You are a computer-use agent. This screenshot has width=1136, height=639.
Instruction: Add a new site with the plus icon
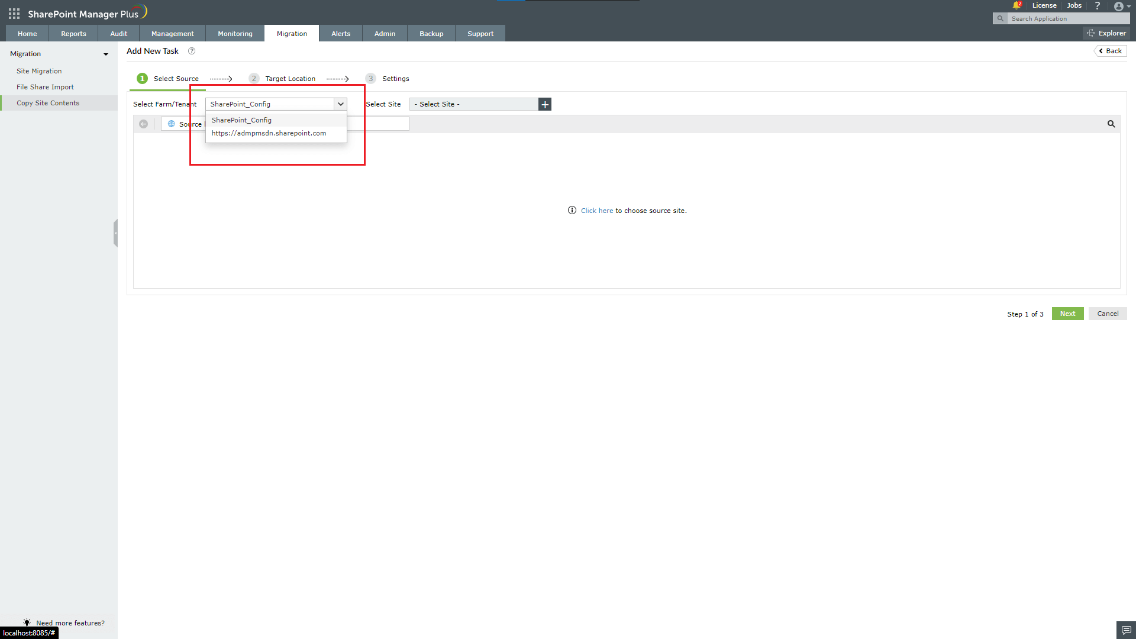[x=544, y=104]
